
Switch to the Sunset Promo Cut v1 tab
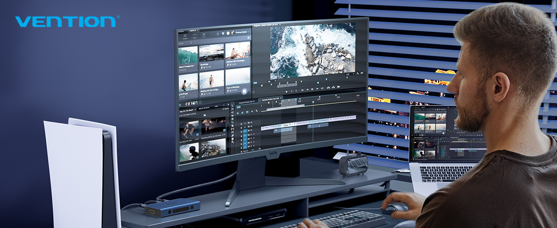click(247, 102)
